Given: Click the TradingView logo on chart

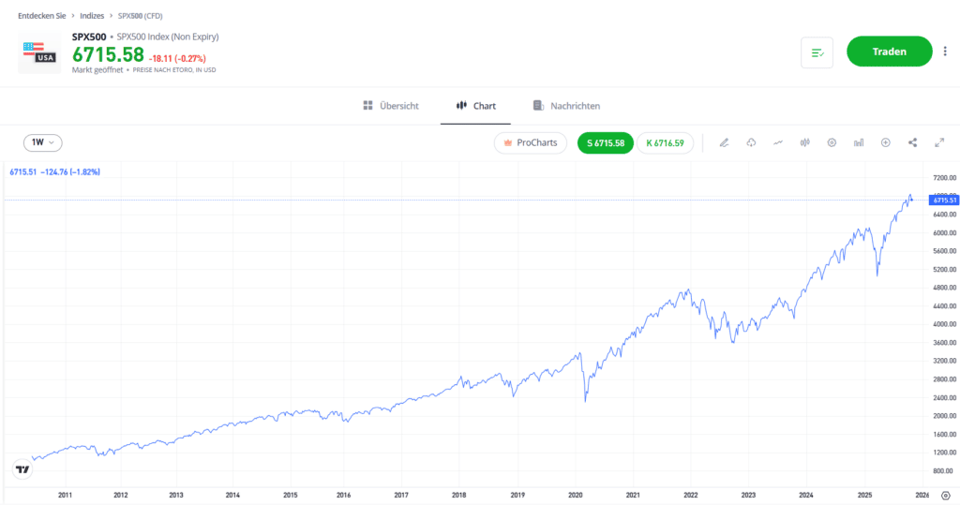Looking at the screenshot, I should [22, 469].
